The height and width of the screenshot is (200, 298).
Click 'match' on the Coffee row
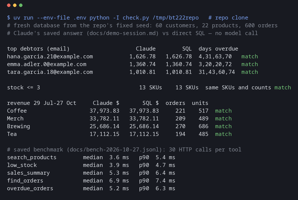pos(223,111)
